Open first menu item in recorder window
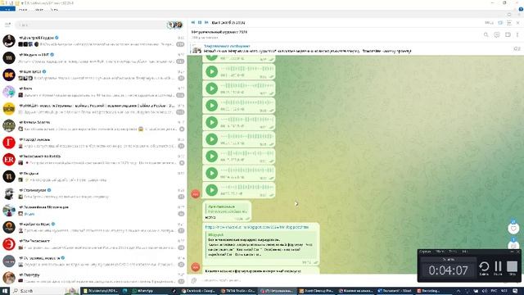 point(425,252)
